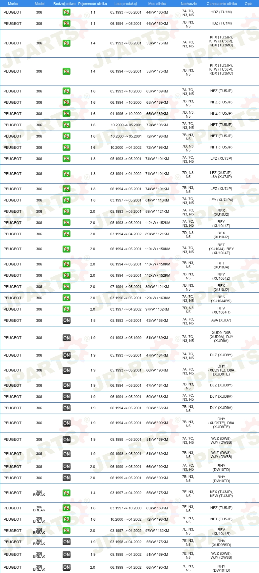Click the Lata produkcji column header
The width and height of the screenshot is (259, 573).
click(126, 4)
